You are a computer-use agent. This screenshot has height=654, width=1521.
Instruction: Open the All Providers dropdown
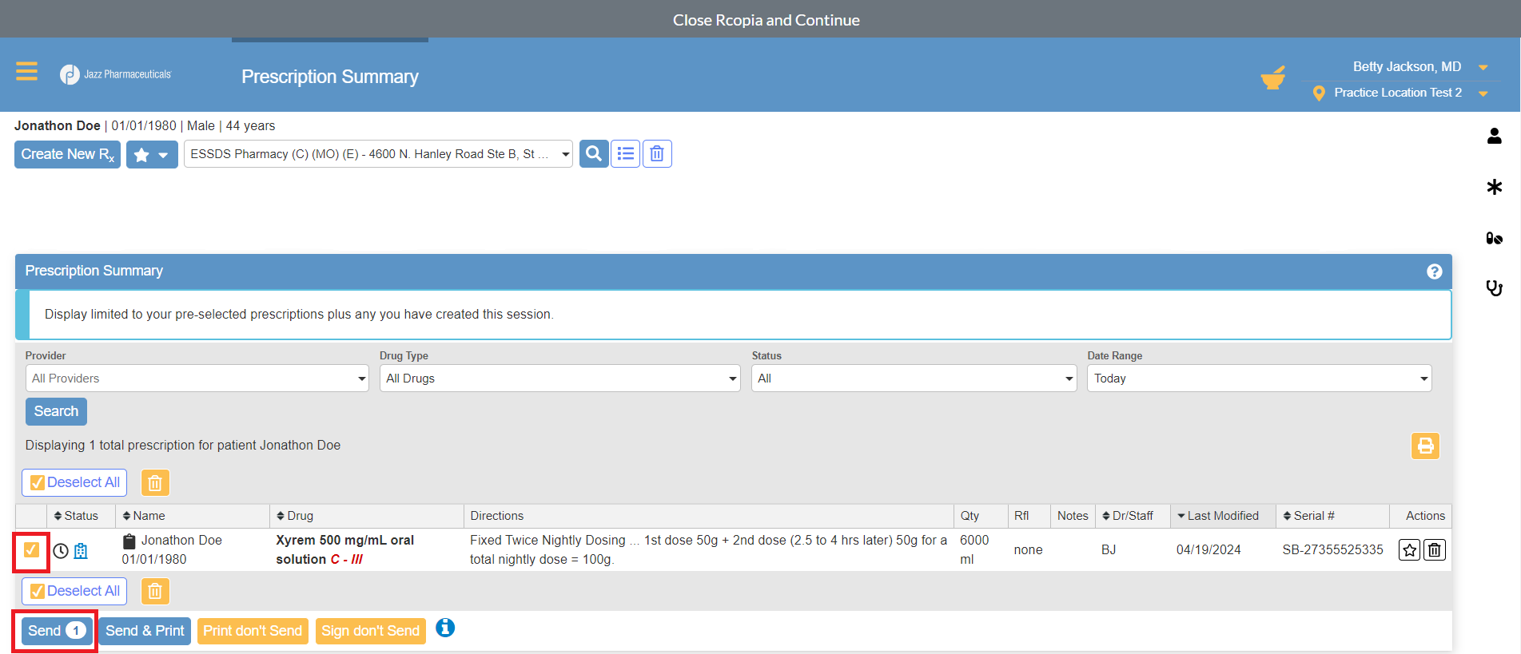pyautogui.click(x=197, y=379)
